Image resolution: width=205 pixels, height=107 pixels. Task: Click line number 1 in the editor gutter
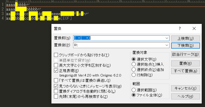(3, 5)
